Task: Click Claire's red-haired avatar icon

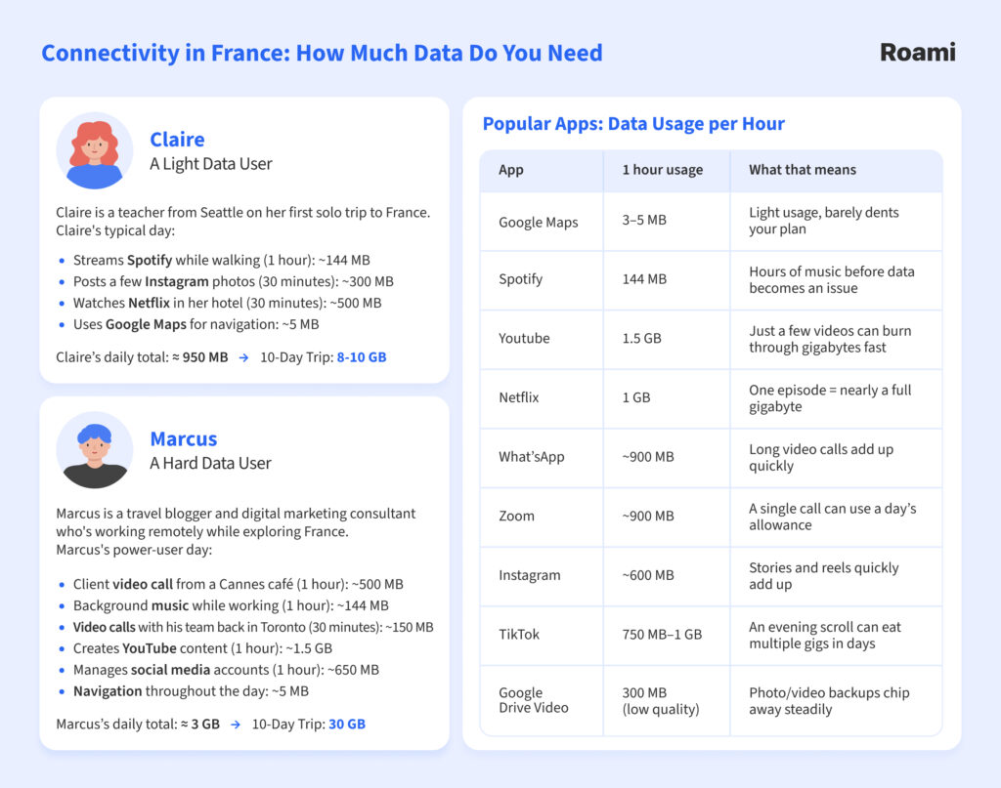Action: point(94,151)
